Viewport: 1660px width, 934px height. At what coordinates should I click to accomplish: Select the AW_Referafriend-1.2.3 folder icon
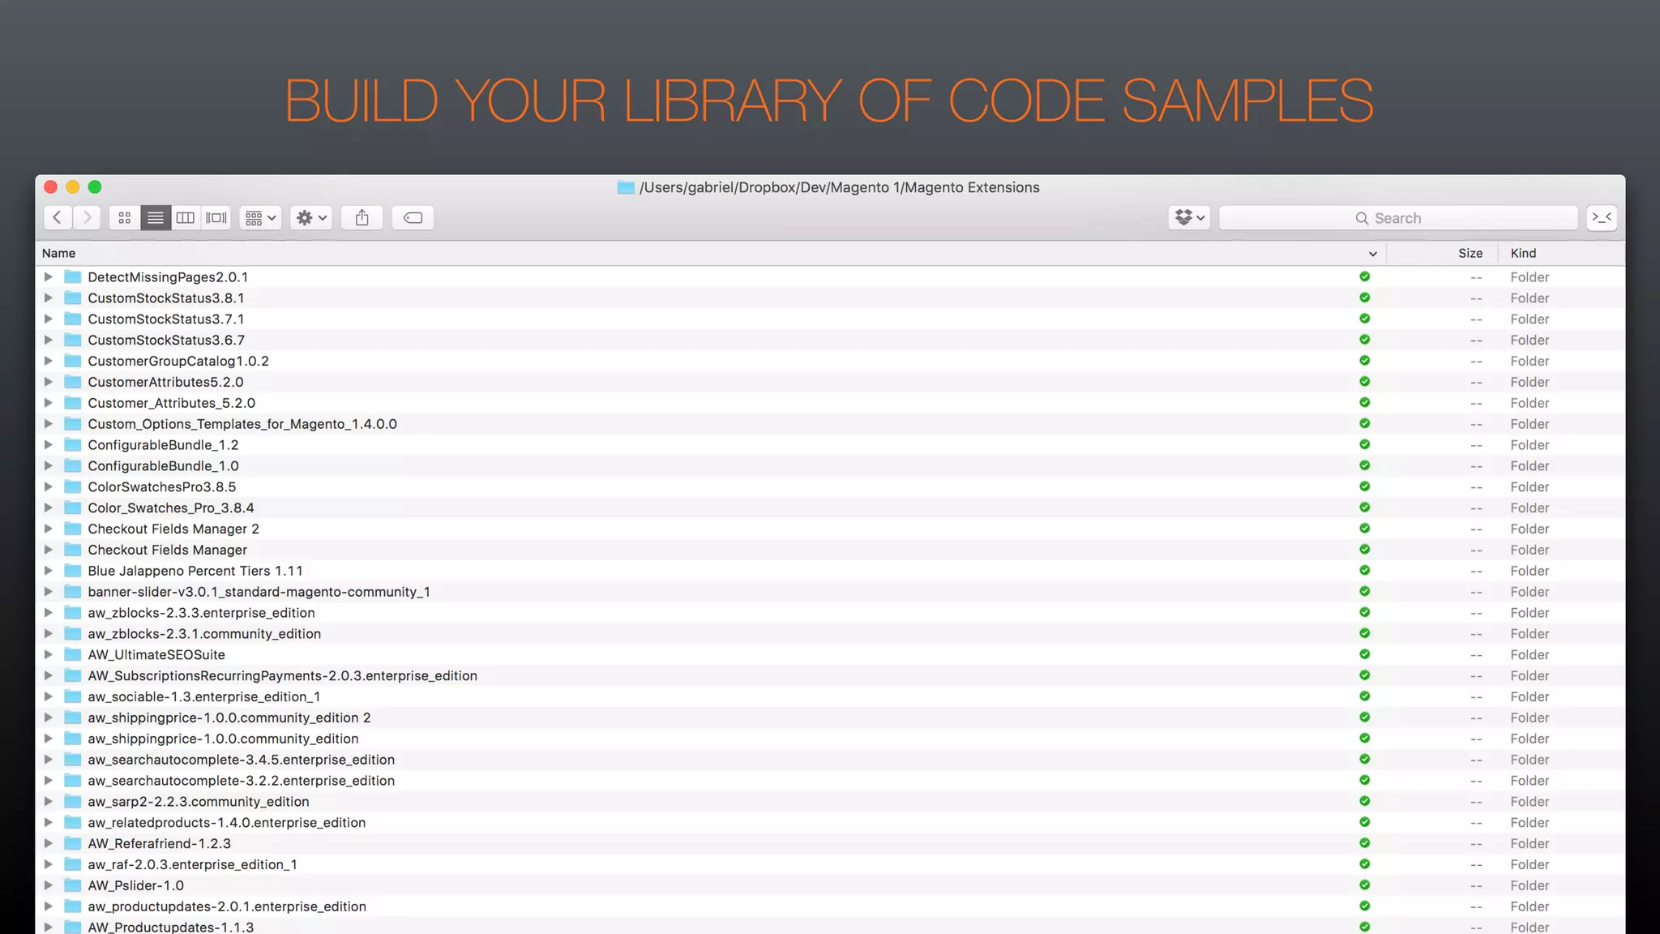73,843
